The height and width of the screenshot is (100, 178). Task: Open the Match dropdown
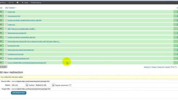20,85
